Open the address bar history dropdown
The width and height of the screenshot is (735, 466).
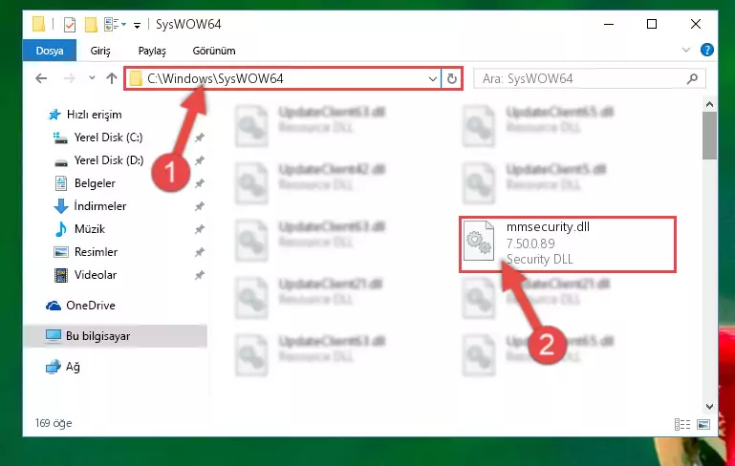pos(433,78)
